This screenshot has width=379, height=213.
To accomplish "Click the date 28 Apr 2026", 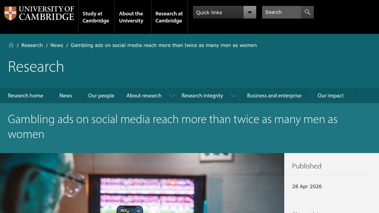I will pos(307,187).
